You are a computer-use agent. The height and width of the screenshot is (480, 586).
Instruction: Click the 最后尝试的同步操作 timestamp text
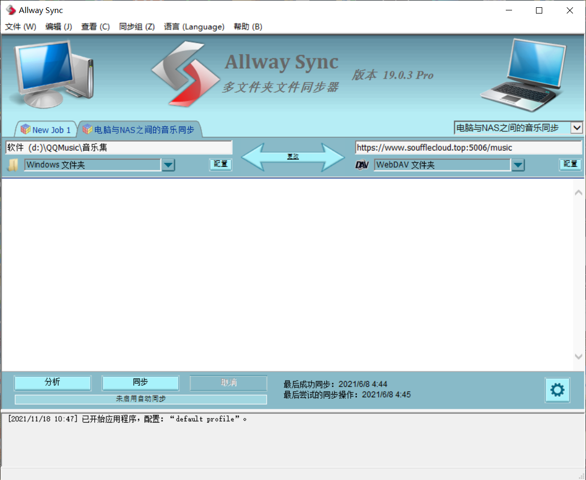point(347,395)
